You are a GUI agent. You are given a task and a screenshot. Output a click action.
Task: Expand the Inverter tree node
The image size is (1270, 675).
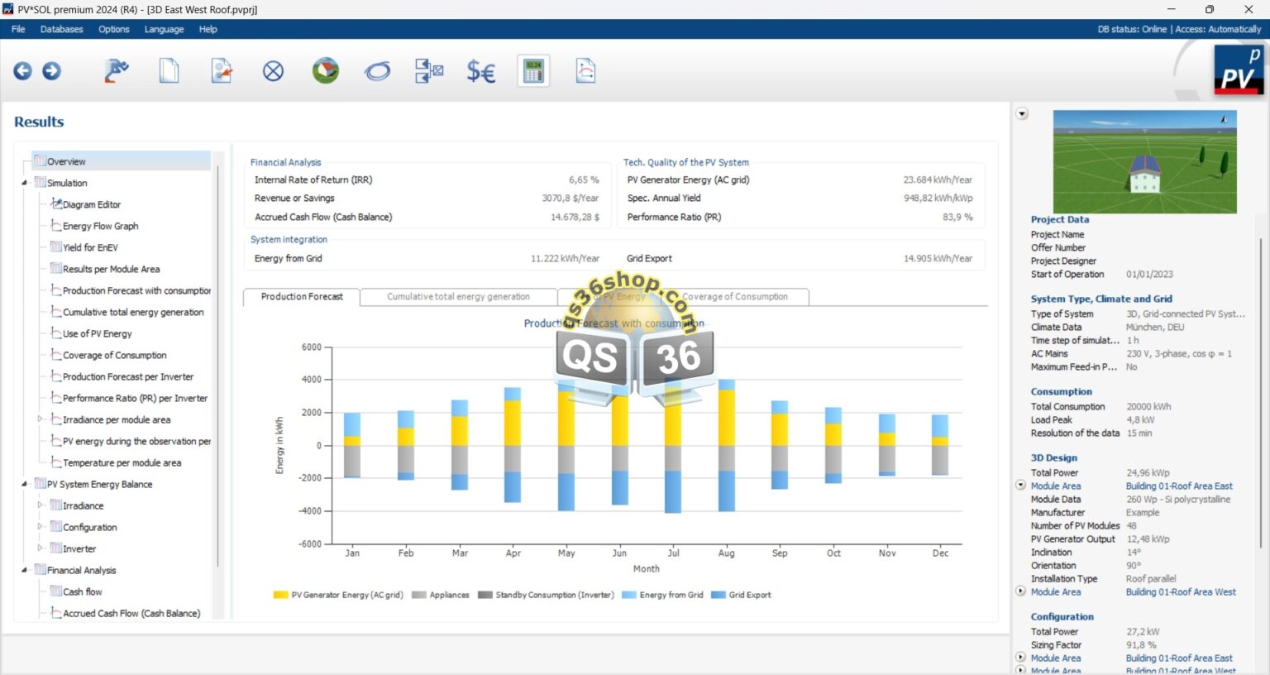click(x=40, y=548)
